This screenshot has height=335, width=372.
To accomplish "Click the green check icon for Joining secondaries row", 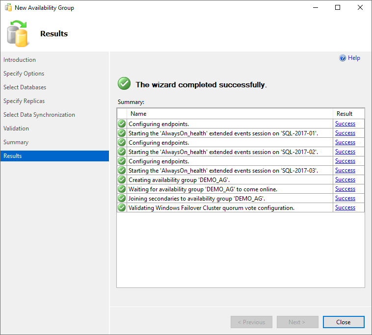I will point(122,198).
